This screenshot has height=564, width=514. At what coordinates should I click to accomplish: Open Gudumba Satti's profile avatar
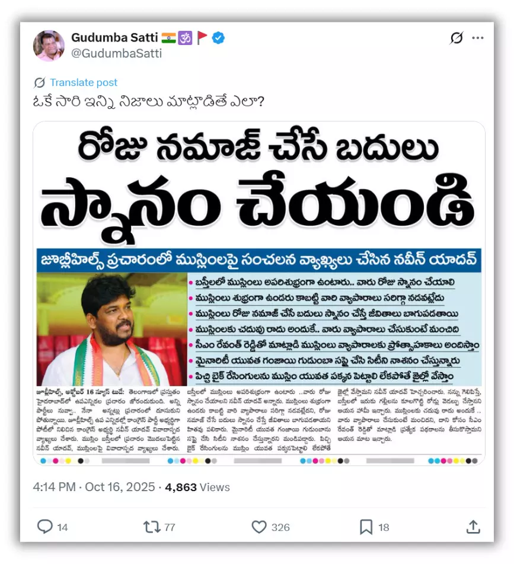[x=49, y=46]
